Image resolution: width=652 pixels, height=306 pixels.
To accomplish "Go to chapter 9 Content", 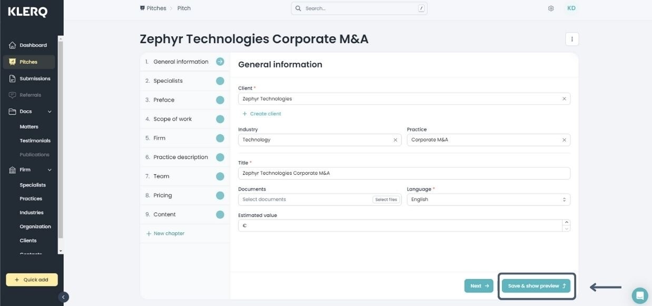I will click(185, 214).
